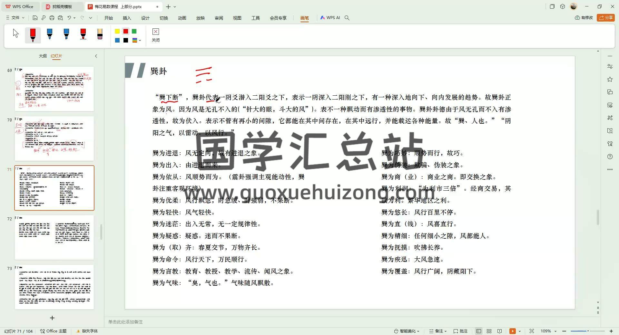Select slide 69 thumbnail
The image size is (619, 335).
point(54,89)
